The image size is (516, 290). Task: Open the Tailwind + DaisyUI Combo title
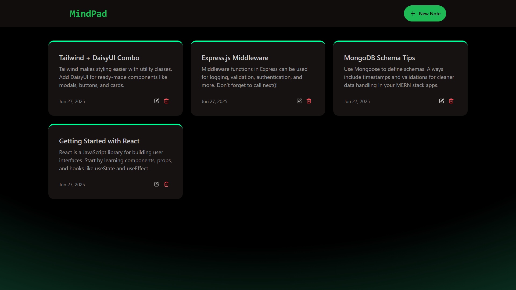point(99,58)
